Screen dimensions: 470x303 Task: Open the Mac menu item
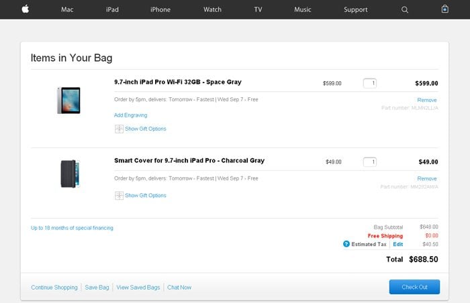pyautogui.click(x=67, y=9)
